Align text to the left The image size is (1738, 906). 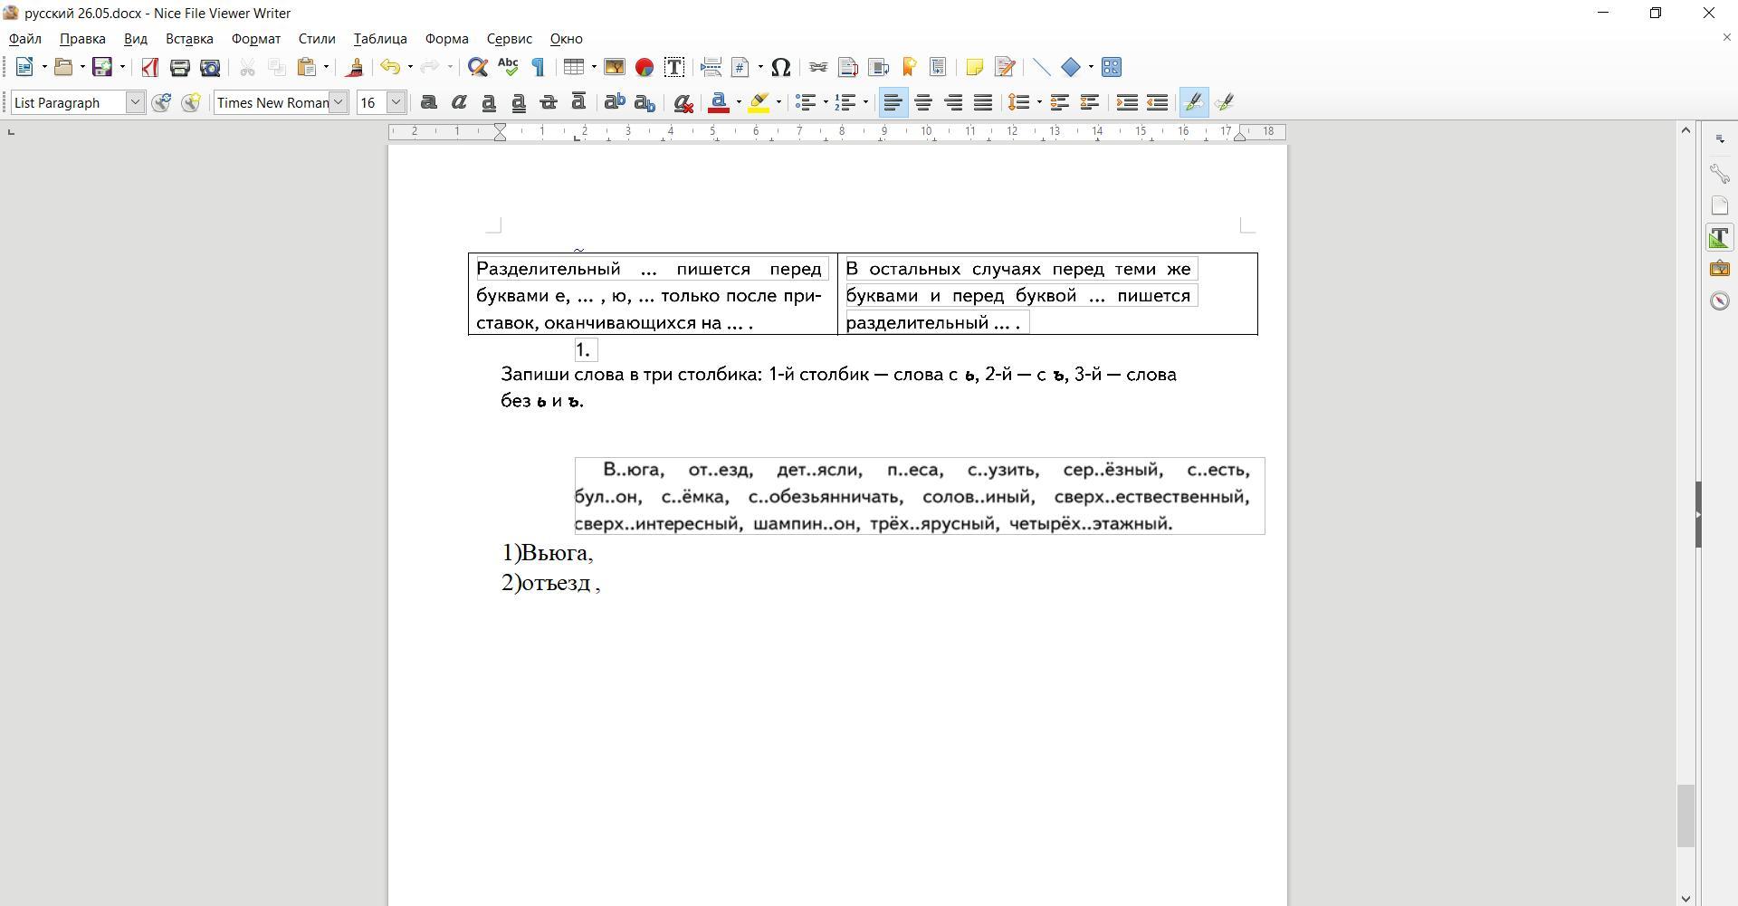tap(893, 102)
